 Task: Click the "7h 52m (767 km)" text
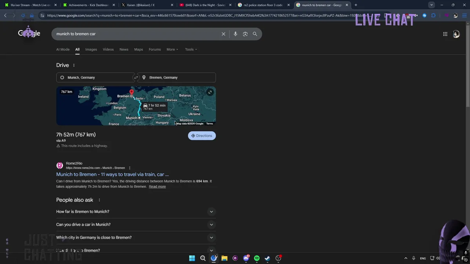click(x=76, y=135)
